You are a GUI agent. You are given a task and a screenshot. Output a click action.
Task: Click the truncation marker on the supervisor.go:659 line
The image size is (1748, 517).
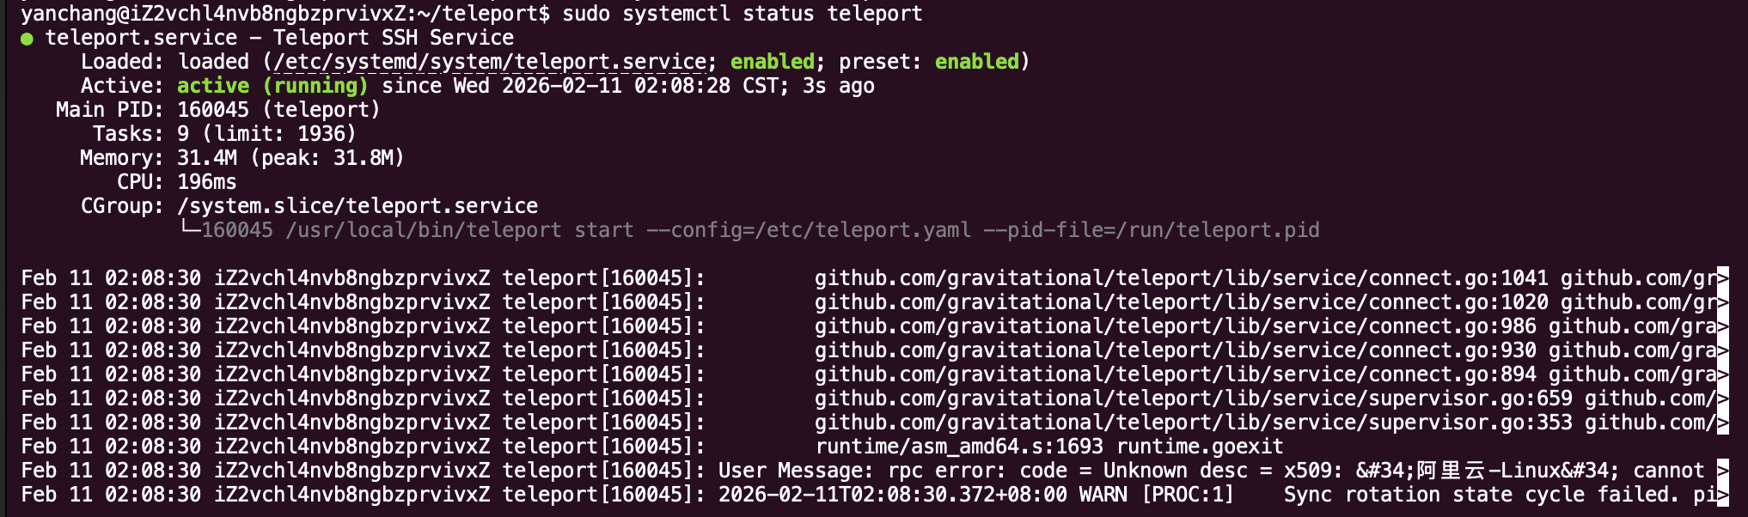click(x=1722, y=398)
